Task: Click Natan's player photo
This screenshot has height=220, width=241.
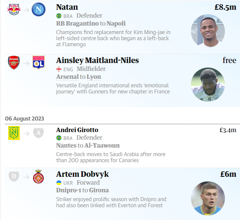Action: coord(208,31)
